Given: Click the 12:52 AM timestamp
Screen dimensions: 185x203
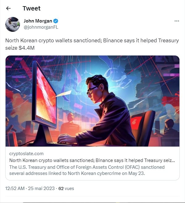Looking at the screenshot, I should [15, 188].
